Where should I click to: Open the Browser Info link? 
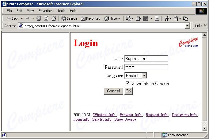[x=131, y=115]
